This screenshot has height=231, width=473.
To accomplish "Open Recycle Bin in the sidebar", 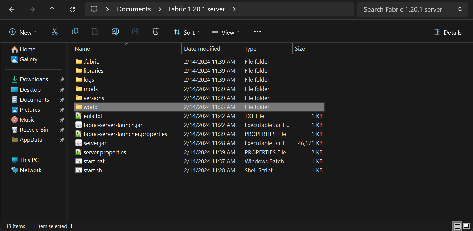I will (30, 130).
